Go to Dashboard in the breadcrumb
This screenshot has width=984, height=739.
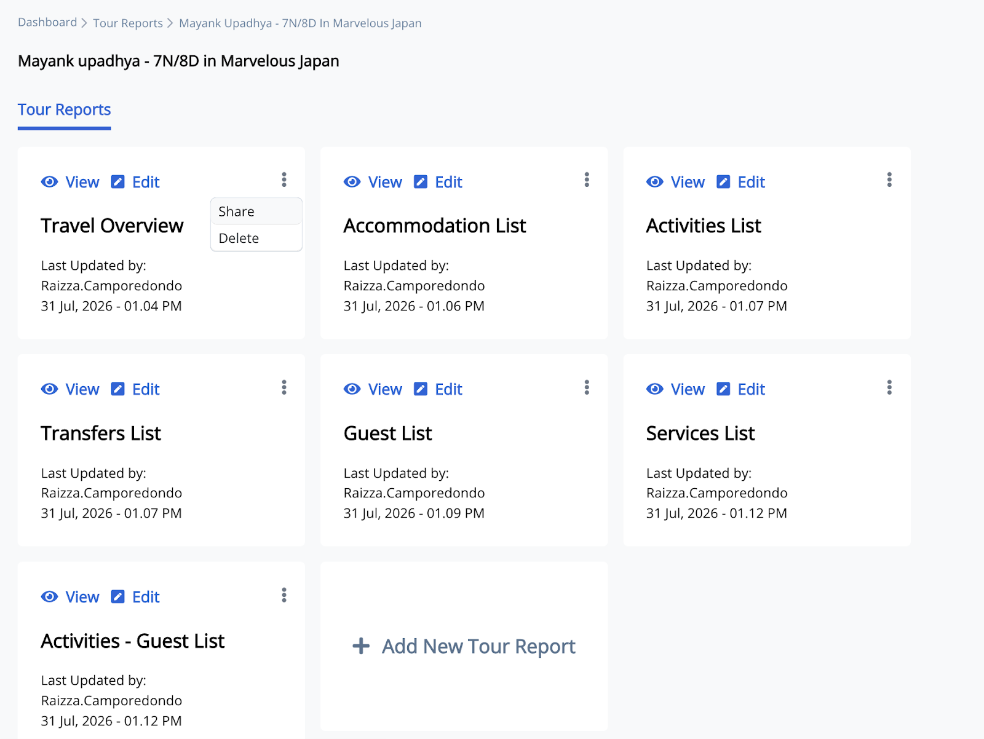47,23
